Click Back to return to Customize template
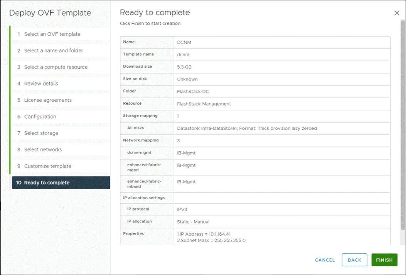Screen dimensions: 406x275 [354, 260]
